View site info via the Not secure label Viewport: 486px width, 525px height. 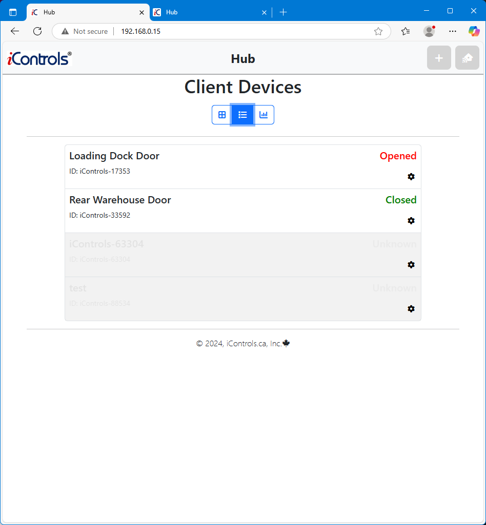pos(84,31)
